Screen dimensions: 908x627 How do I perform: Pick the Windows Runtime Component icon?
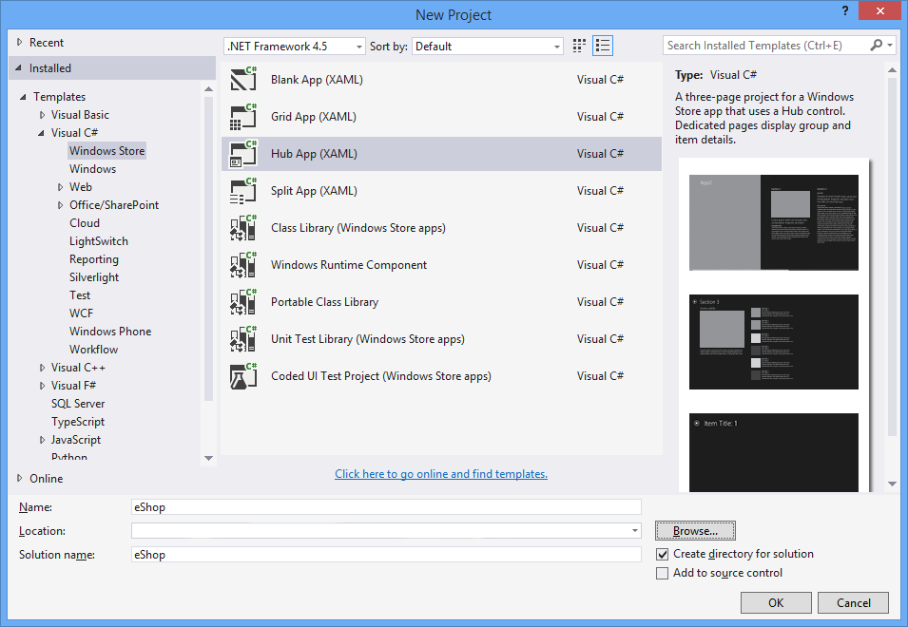coord(243,264)
